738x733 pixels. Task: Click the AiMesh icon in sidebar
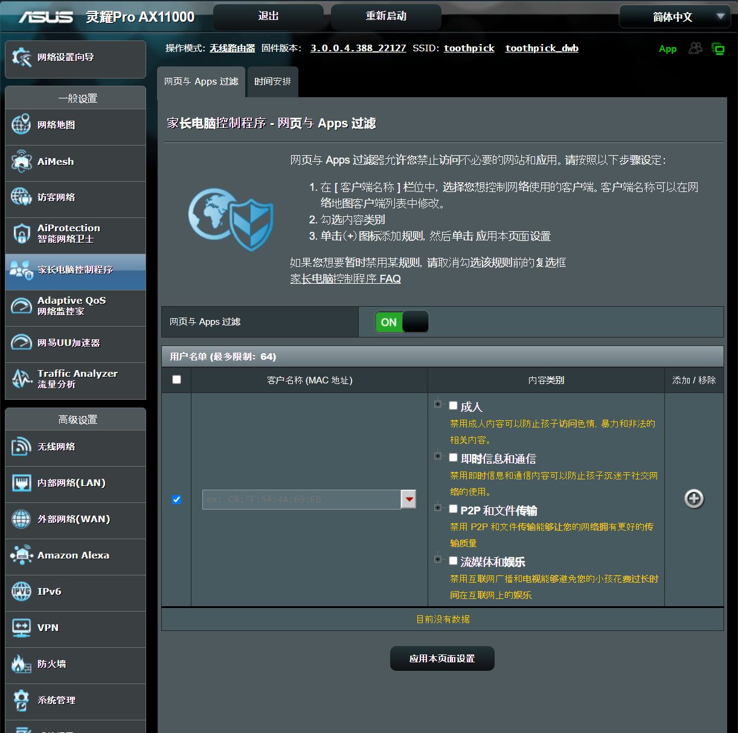[21, 161]
